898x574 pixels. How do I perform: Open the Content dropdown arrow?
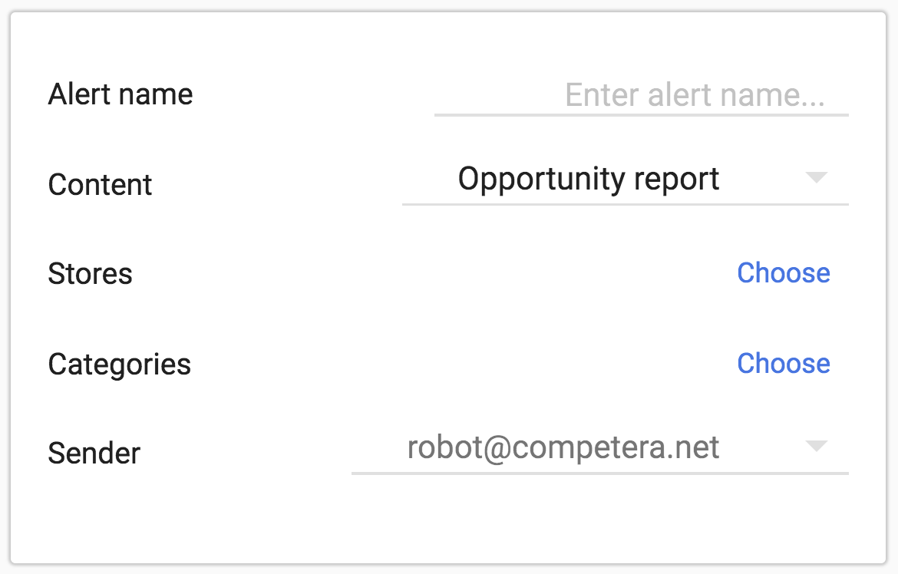pyautogui.click(x=817, y=178)
